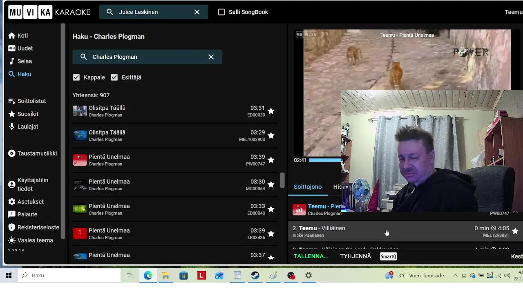
Task: Open Microsoft Edge from taskbar
Action: (x=148, y=276)
